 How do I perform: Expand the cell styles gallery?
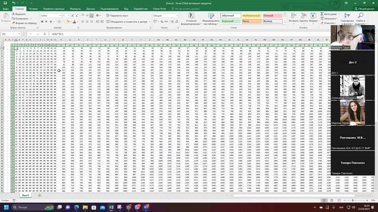pos(285,22)
